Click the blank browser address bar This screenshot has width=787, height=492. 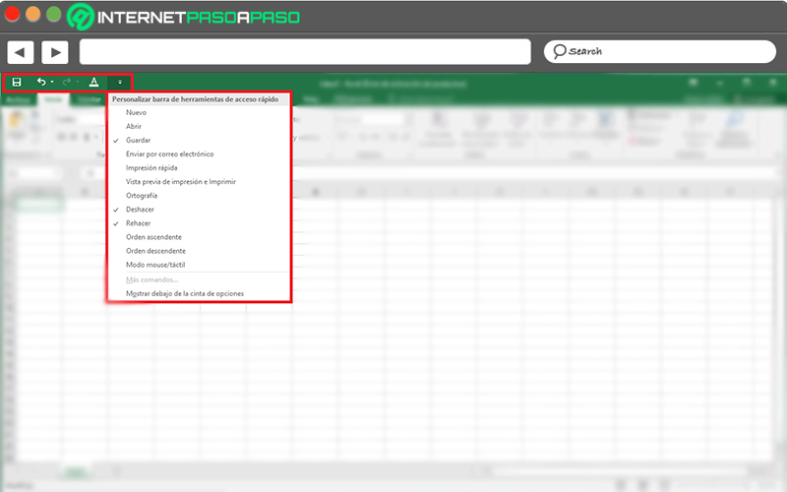305,51
